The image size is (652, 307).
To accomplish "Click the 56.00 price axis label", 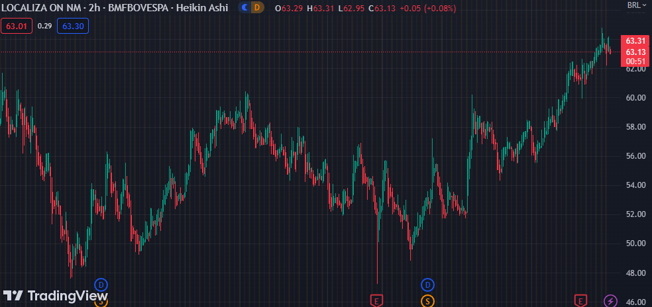I will point(635,155).
